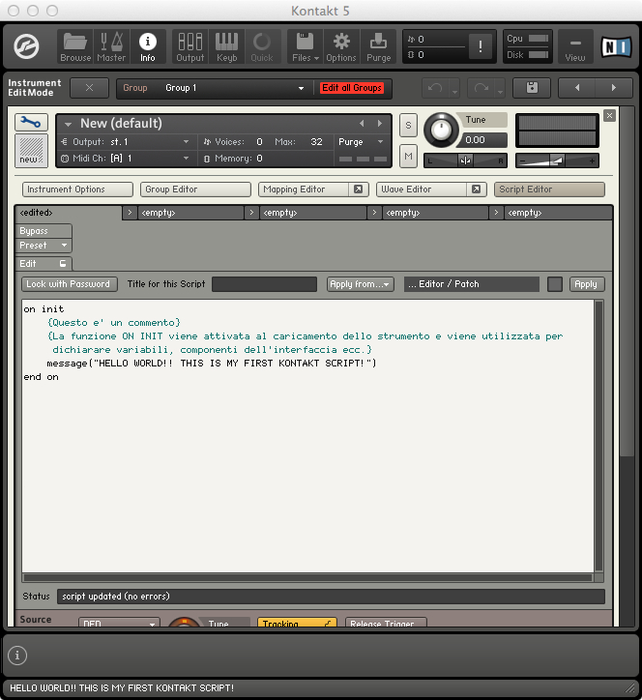
Task: Toggle the Tracking button
Action: pos(297,623)
